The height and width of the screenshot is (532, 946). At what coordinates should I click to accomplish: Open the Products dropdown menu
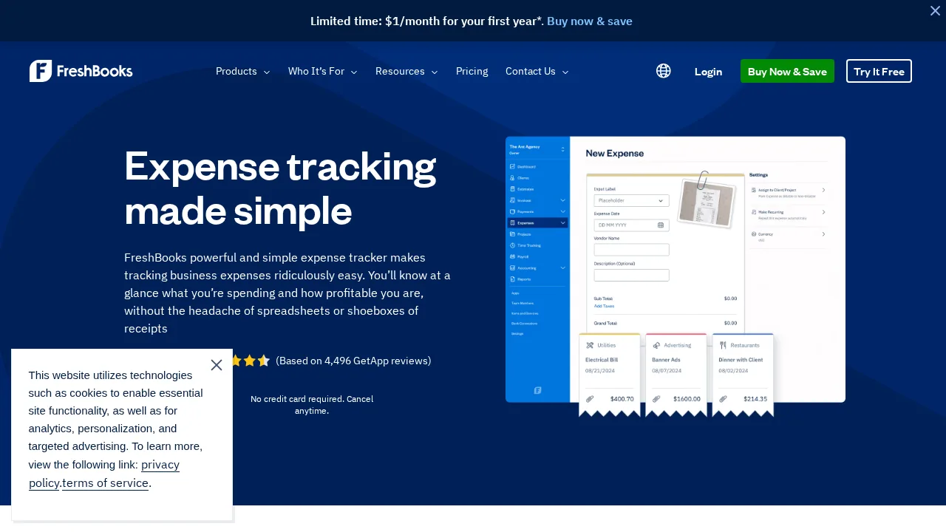242,71
